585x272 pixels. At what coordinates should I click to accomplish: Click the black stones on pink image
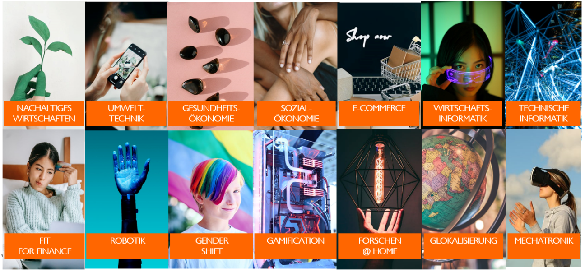(210, 52)
